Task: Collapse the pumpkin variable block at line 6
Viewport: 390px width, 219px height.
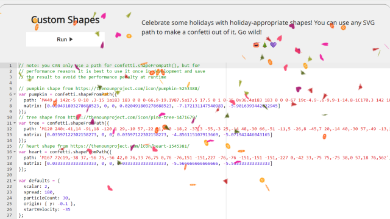Action: (x=15, y=94)
